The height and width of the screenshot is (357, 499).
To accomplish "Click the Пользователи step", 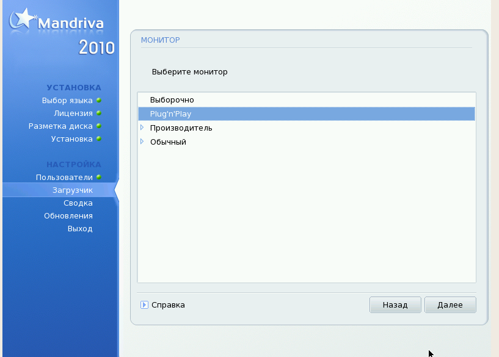I will click(x=64, y=178).
